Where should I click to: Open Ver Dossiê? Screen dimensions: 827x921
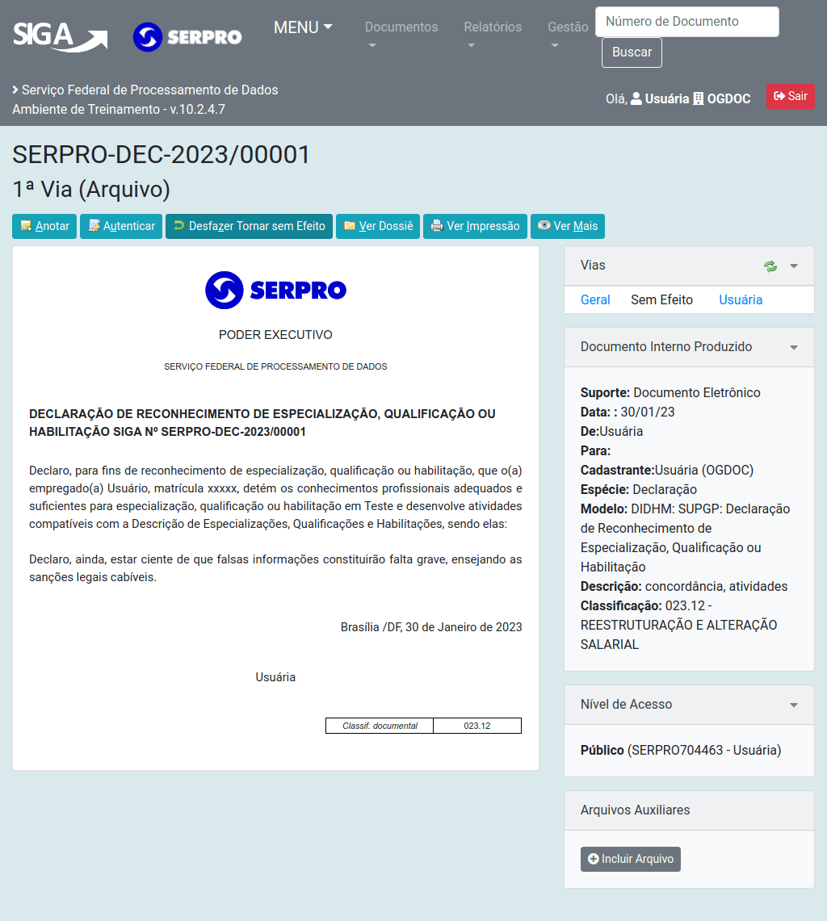pos(378,226)
